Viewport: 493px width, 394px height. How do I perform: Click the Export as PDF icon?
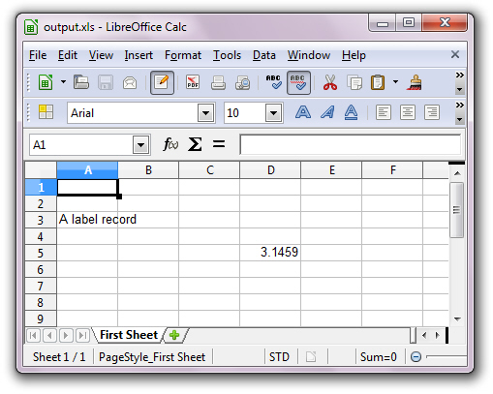[193, 82]
